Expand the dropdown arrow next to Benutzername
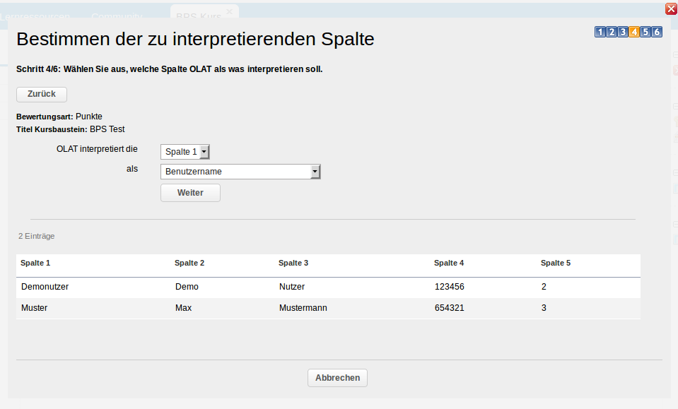 pos(315,171)
